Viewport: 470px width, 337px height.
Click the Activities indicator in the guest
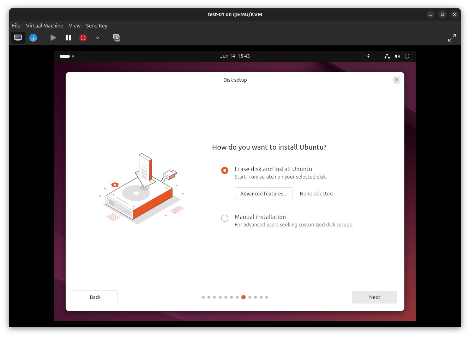click(65, 56)
